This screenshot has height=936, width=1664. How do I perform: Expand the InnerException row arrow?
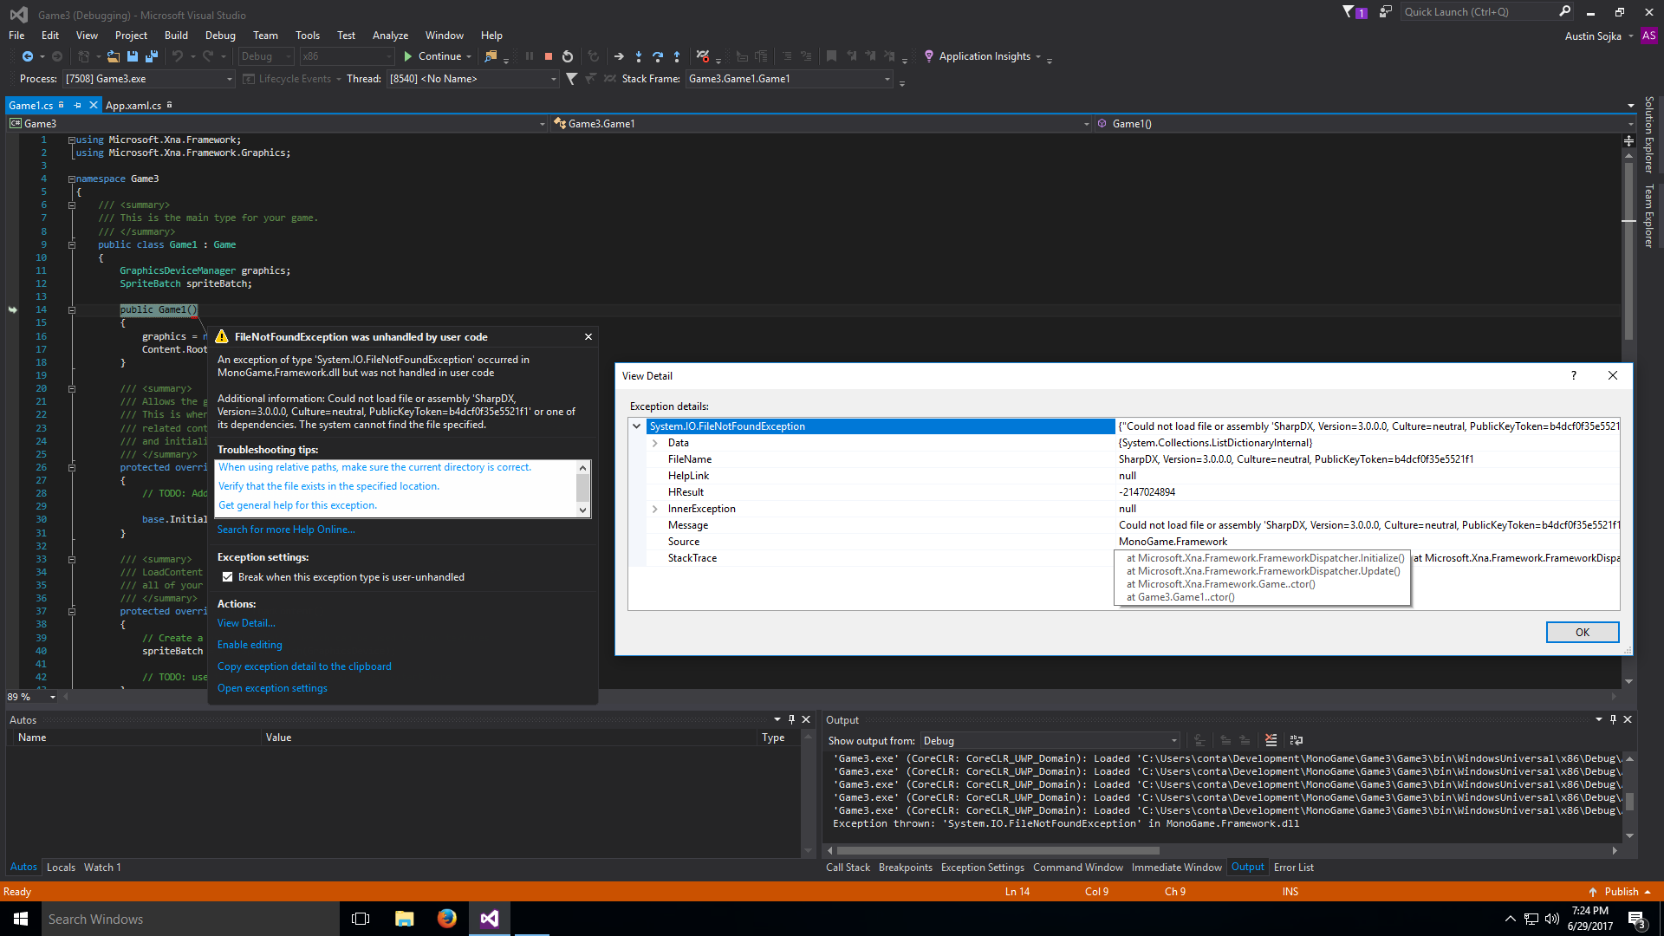pos(655,509)
